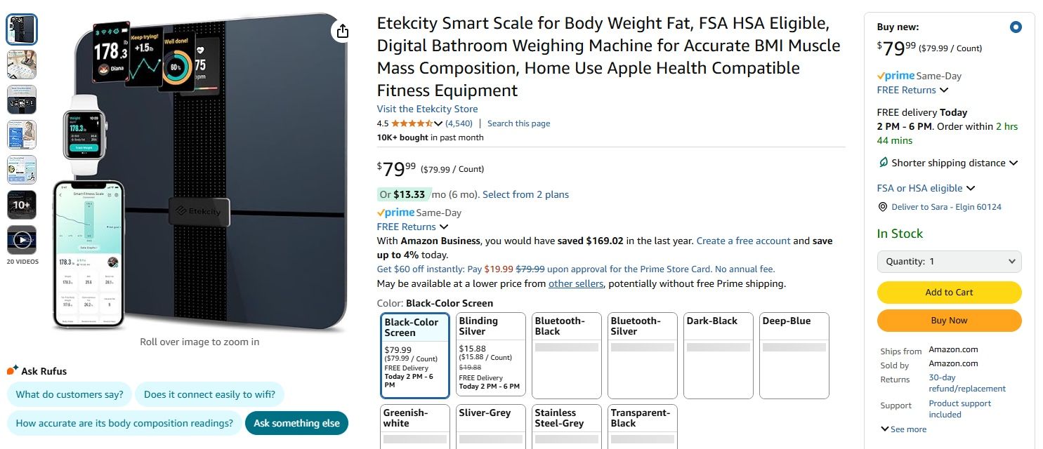The width and height of the screenshot is (1043, 449).
Task: Click the play icon on 20 VIDEOS thumbnail
Action: tap(22, 239)
